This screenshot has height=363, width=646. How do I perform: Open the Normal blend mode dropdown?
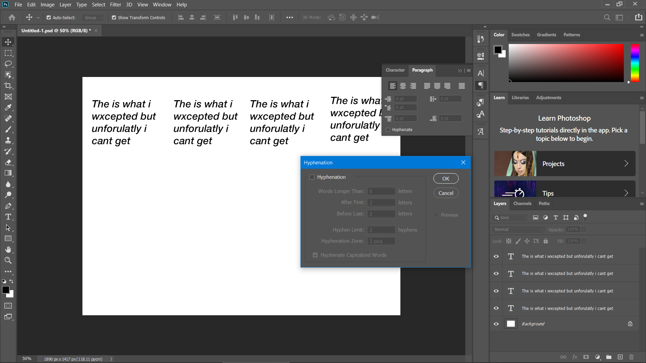click(518, 229)
